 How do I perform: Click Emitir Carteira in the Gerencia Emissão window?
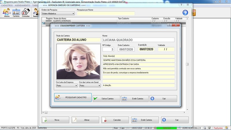(x=145, y=120)
